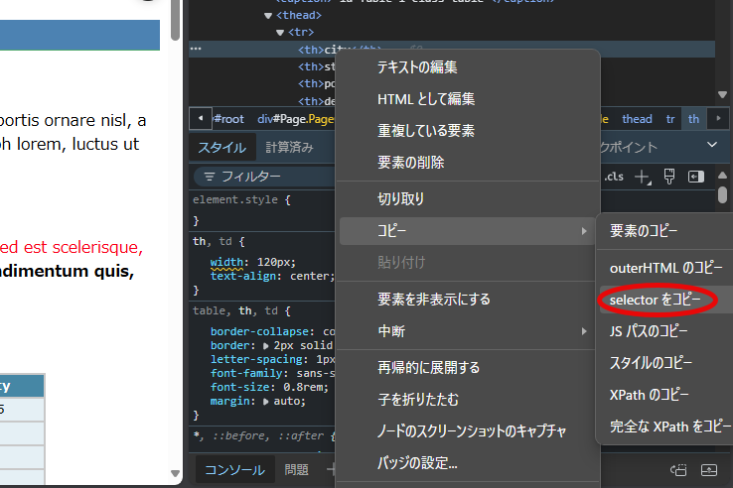Open the 問題 drawer tab
Screen dimensions: 733x488
click(x=296, y=470)
